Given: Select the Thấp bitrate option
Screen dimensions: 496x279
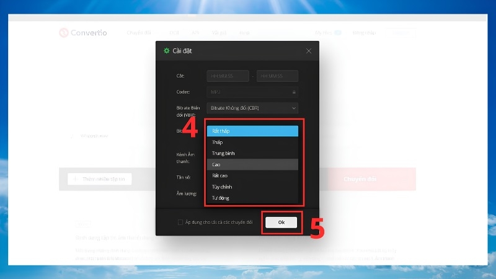Looking at the screenshot, I should 252,142.
